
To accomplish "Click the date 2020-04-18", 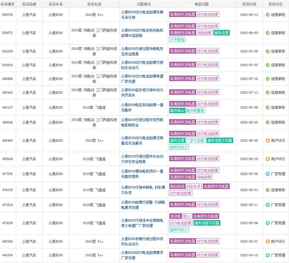I will [249, 255].
